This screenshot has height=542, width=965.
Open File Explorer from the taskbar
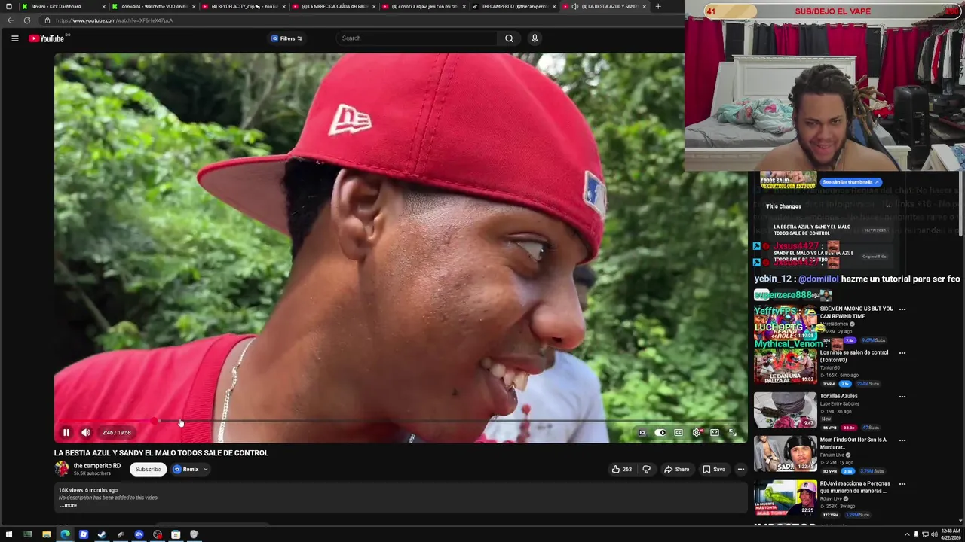(x=46, y=534)
